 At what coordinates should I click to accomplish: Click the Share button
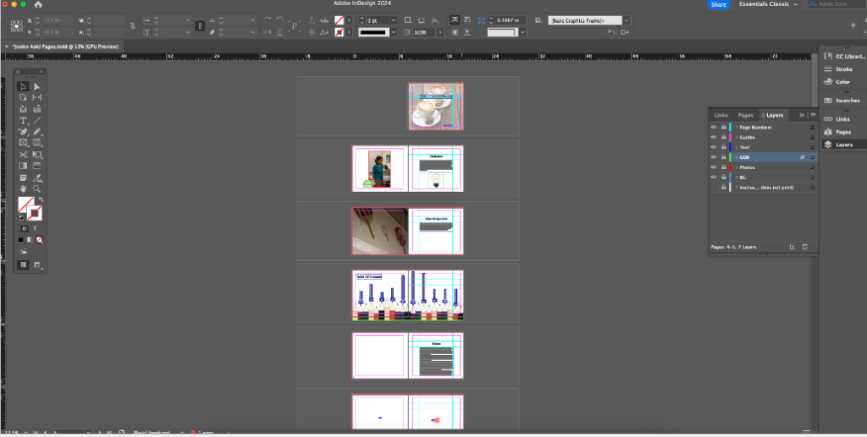[x=718, y=4]
